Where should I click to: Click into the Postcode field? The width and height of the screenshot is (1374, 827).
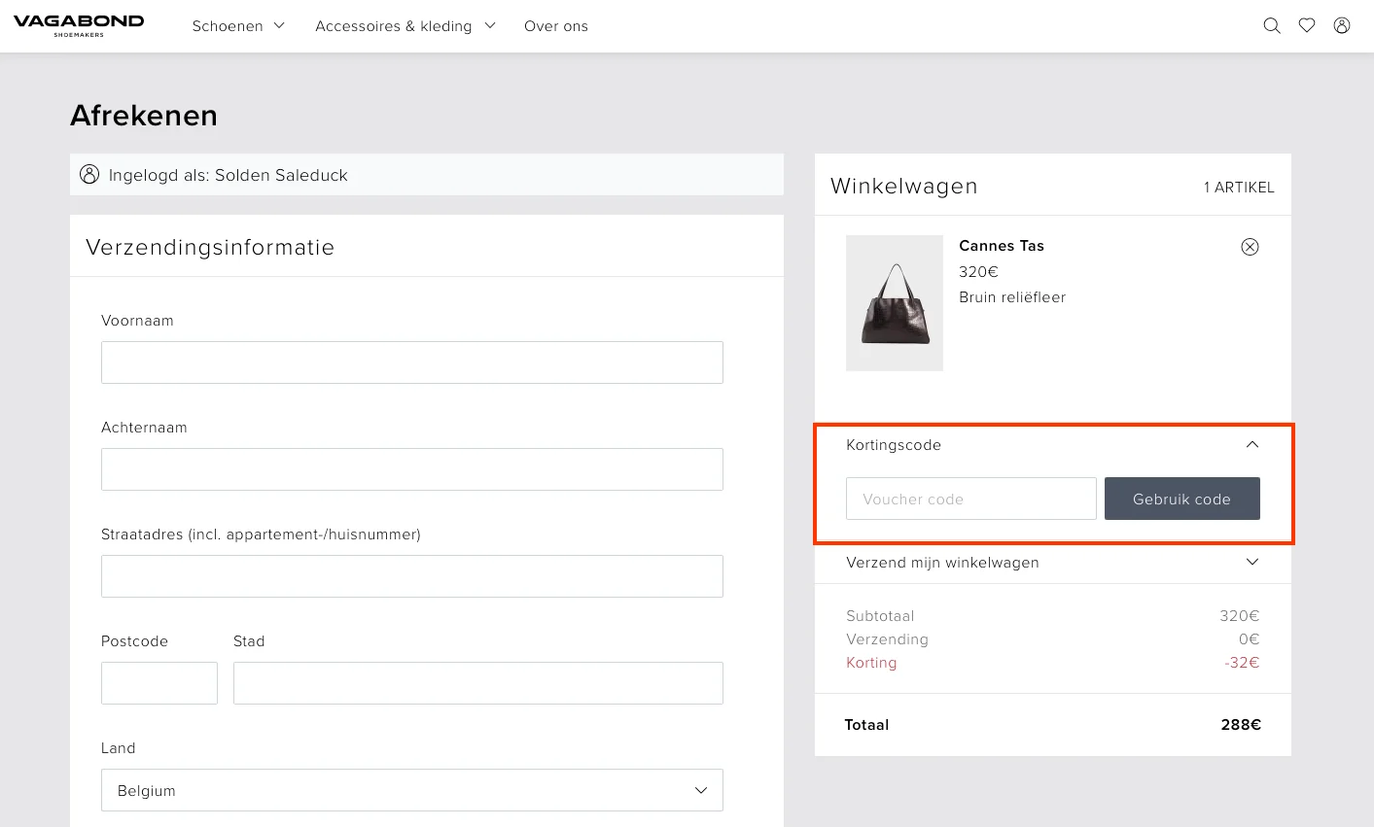tap(159, 683)
